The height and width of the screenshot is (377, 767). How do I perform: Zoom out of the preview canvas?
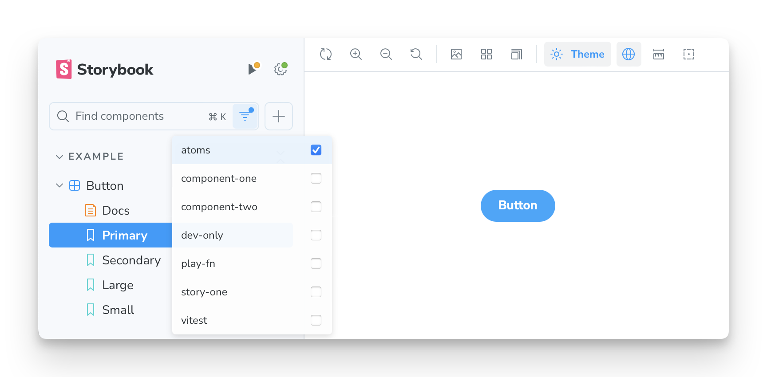(386, 54)
